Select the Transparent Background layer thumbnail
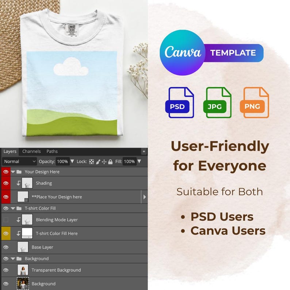The height and width of the screenshot is (290, 290). [x=23, y=270]
